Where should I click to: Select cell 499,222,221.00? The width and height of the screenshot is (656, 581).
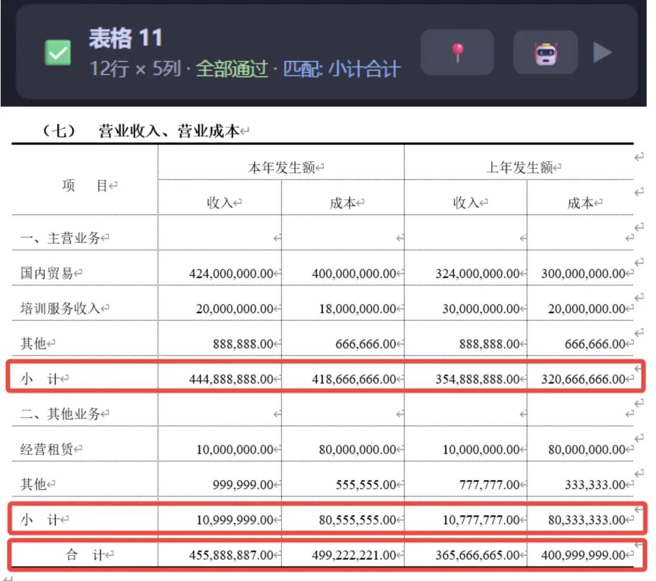[354, 555]
